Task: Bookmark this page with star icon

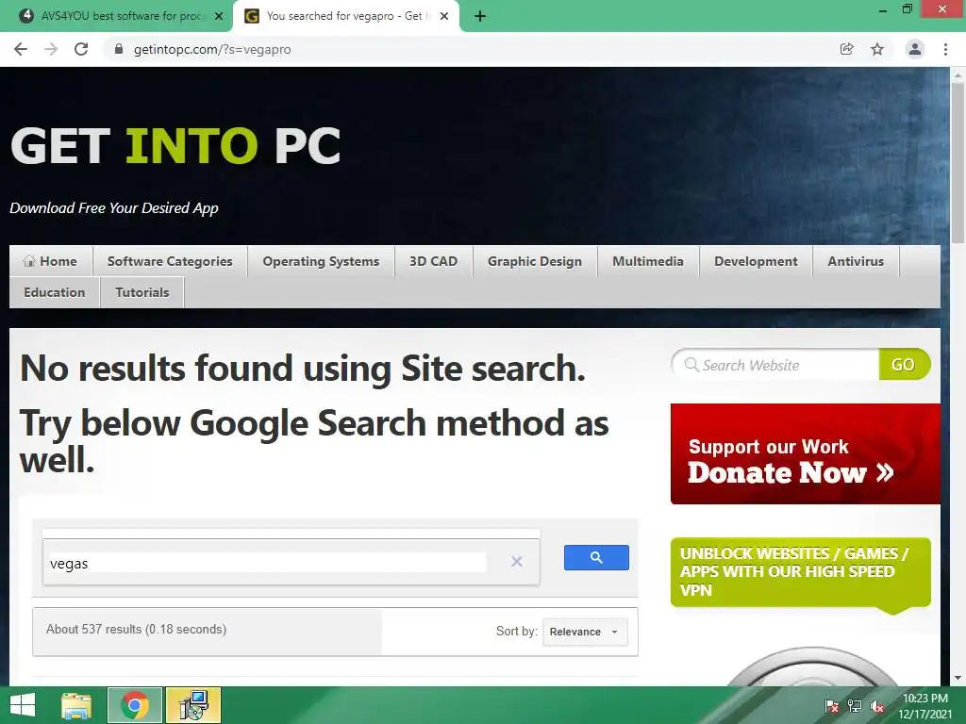Action: 877,49
